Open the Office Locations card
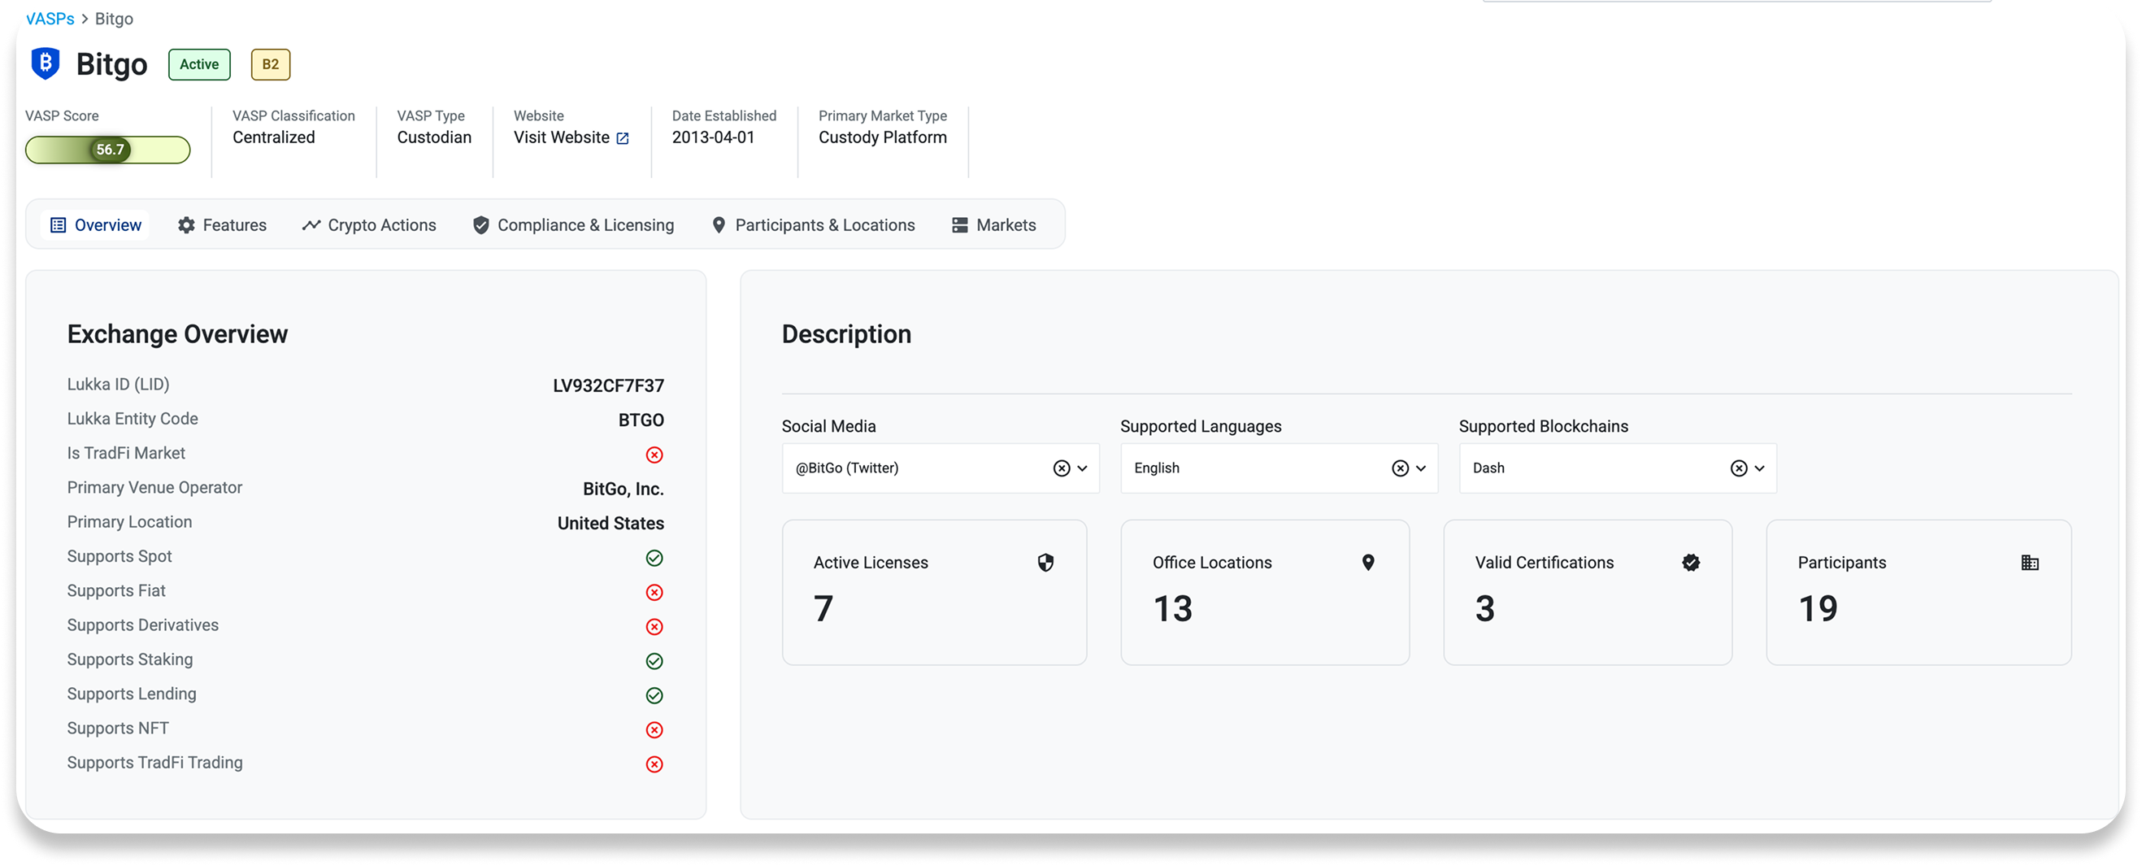Image resolution: width=2142 pixels, height=866 pixels. point(1265,592)
